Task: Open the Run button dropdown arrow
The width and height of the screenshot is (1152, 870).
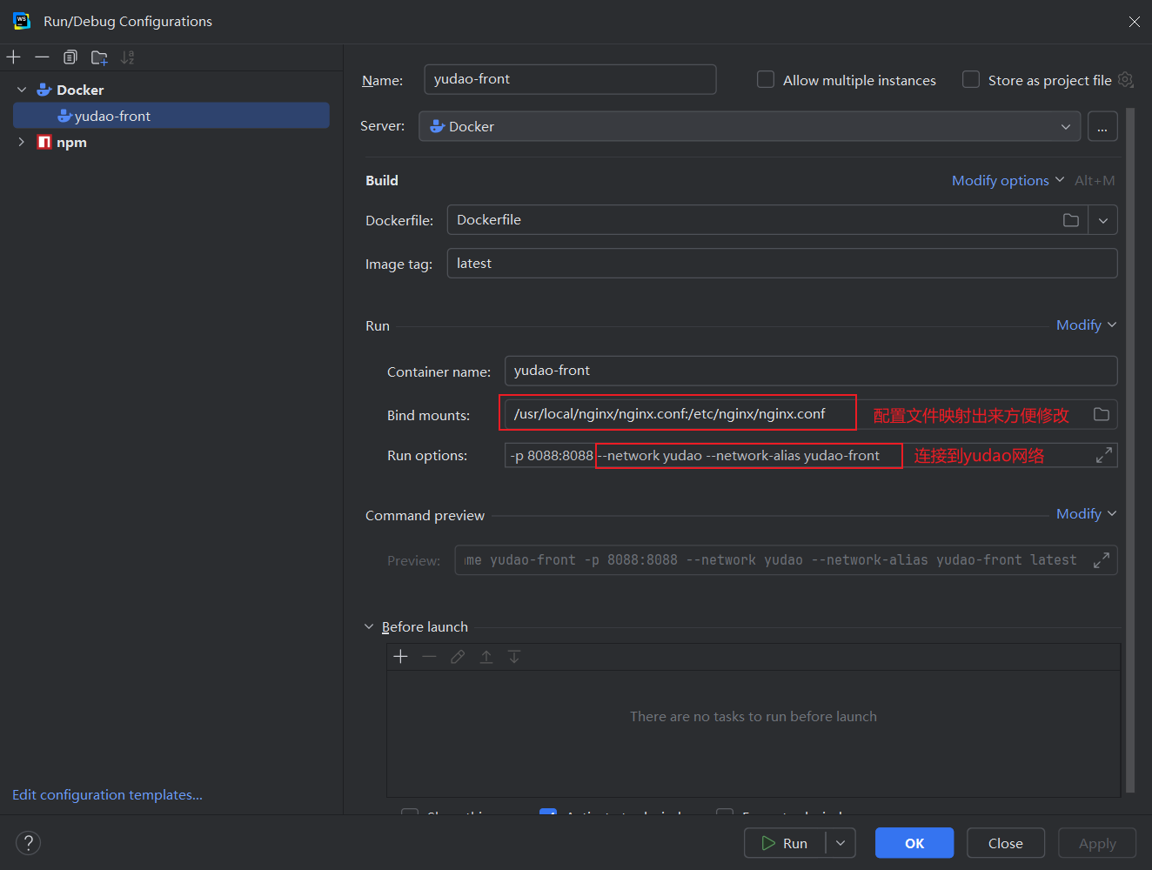Action: 841,843
